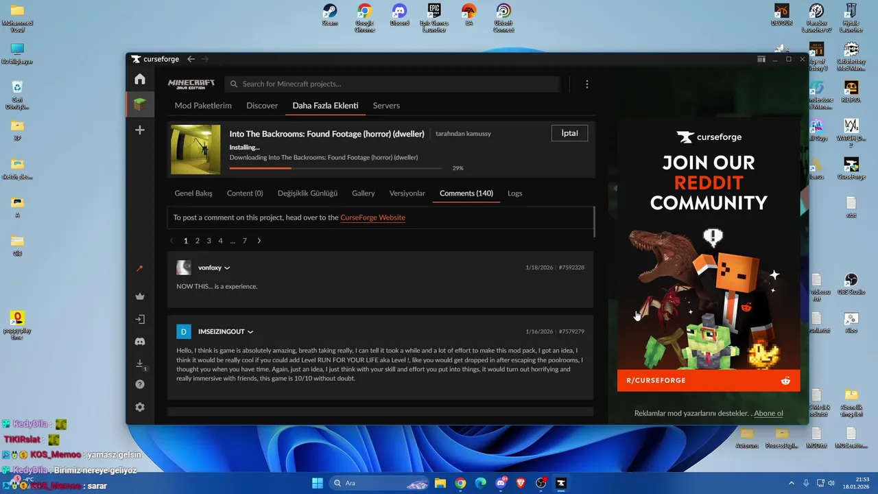Open the Logs tab
The width and height of the screenshot is (878, 494).
click(x=515, y=193)
